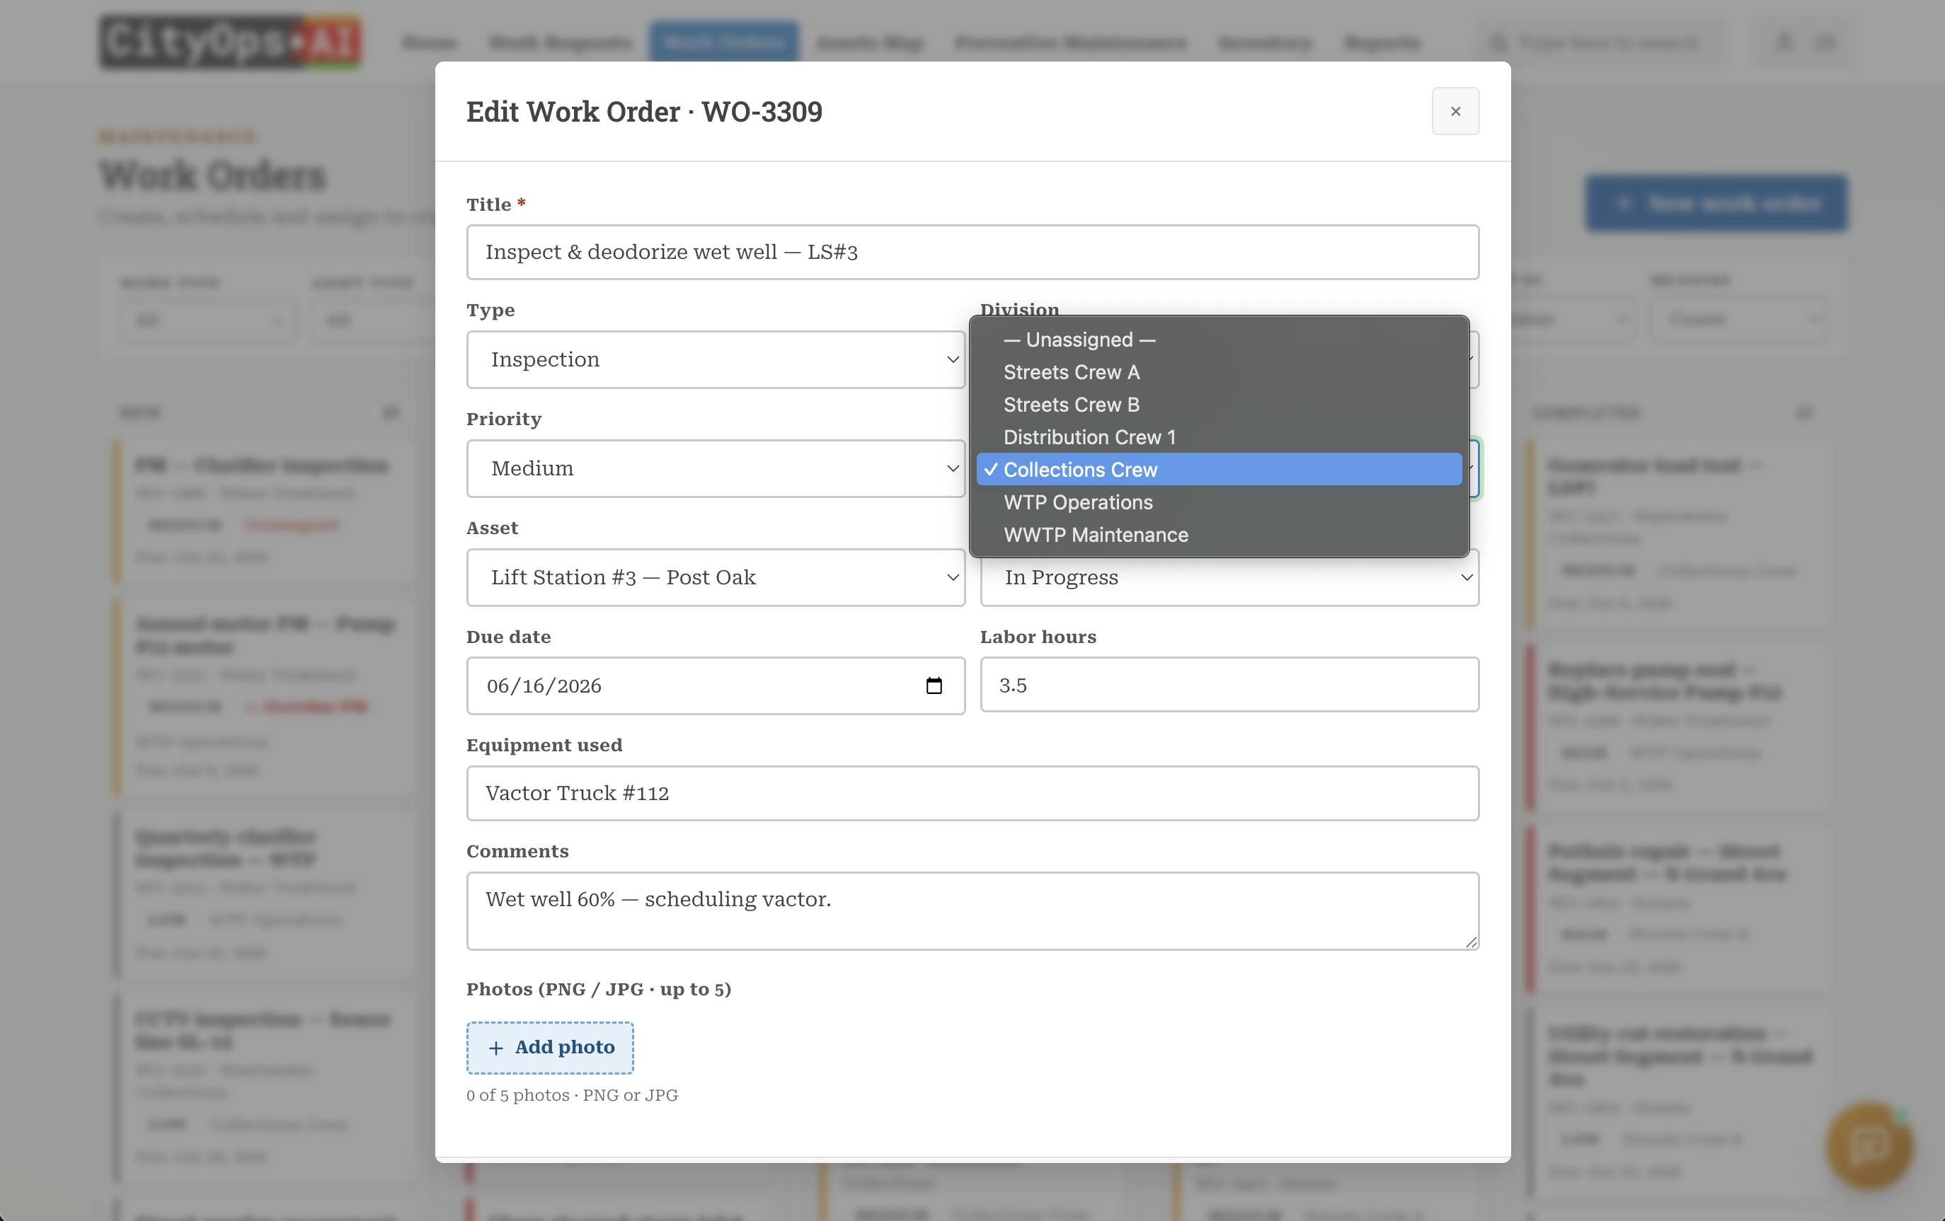Click the New work order button behind dialog

(1716, 204)
